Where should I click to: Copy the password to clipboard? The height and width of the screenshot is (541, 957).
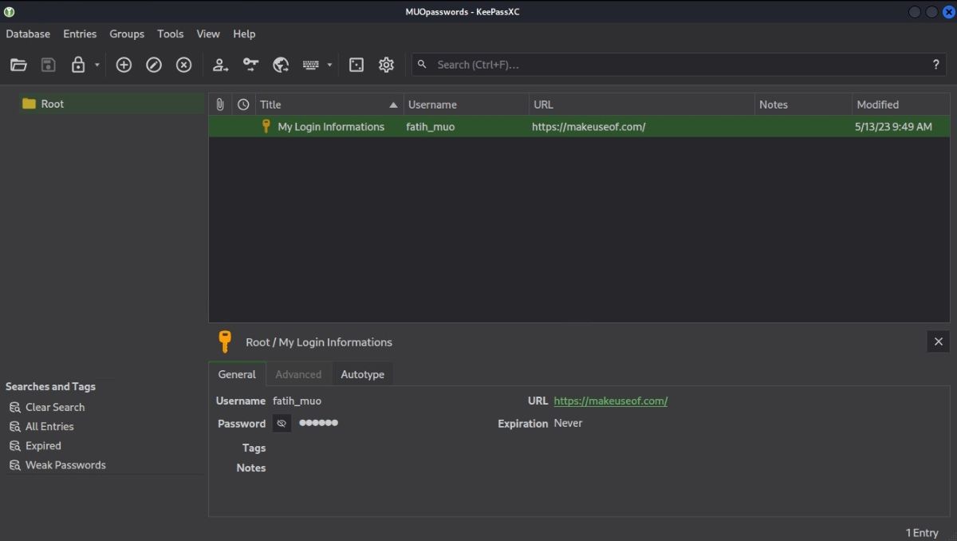(x=250, y=65)
